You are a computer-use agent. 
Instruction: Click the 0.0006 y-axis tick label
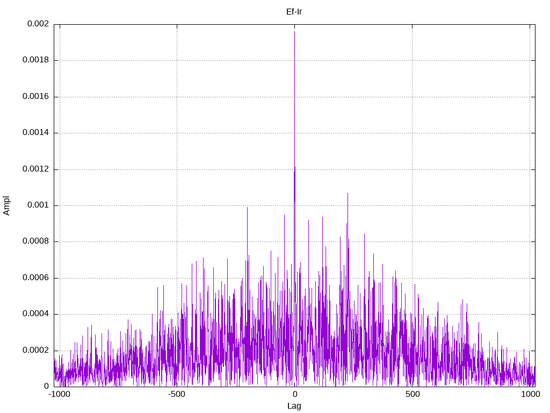click(35, 278)
